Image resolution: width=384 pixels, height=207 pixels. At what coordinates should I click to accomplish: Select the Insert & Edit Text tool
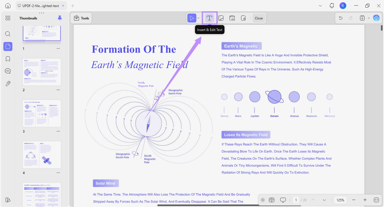click(x=209, y=18)
